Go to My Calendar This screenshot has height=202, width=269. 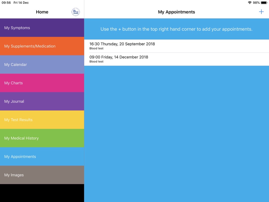point(42,65)
